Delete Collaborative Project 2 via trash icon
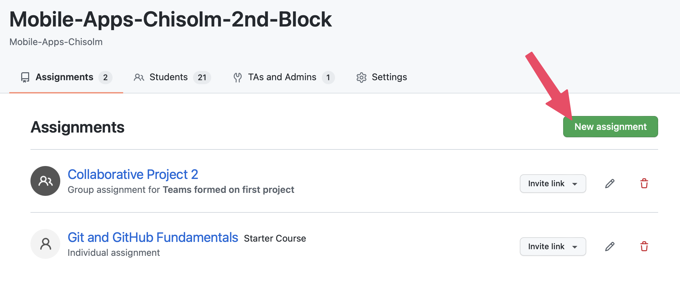 pos(644,184)
